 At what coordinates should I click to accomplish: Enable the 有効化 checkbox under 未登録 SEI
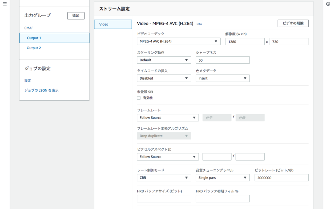pos(138,98)
